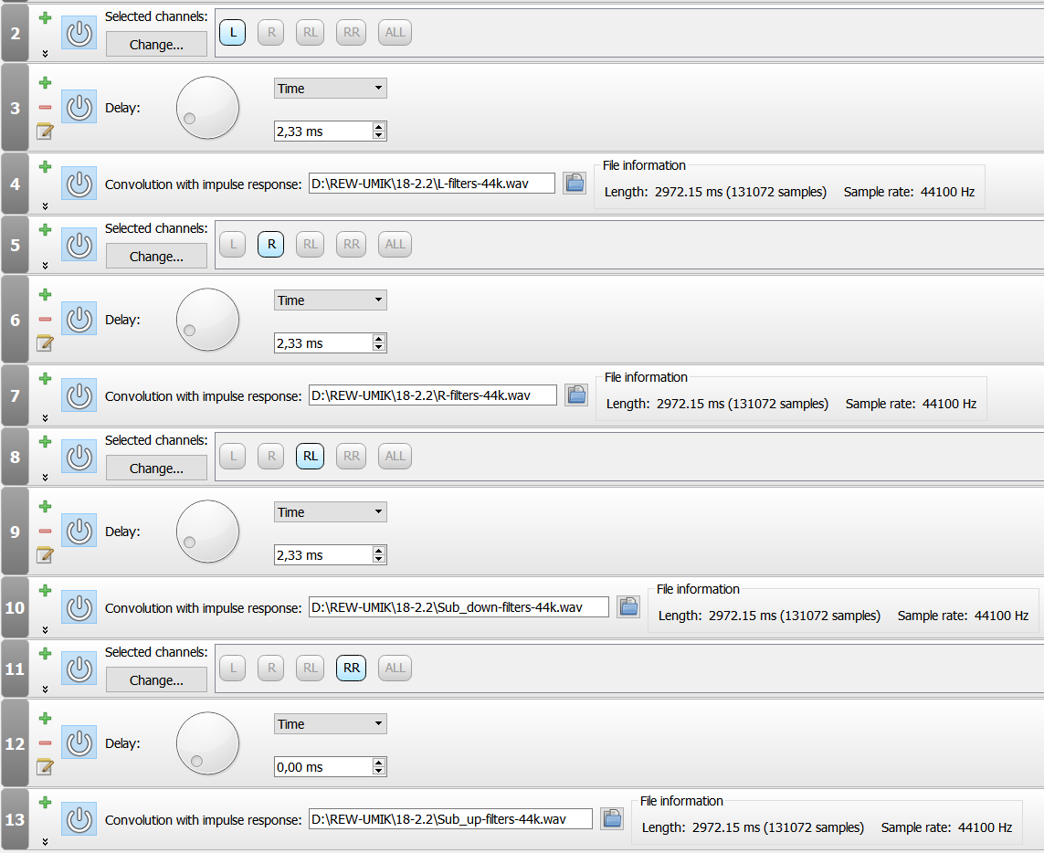Viewport: 1044px width, 853px height.
Task: Open the Time dropdown in row 3
Action: click(x=330, y=89)
